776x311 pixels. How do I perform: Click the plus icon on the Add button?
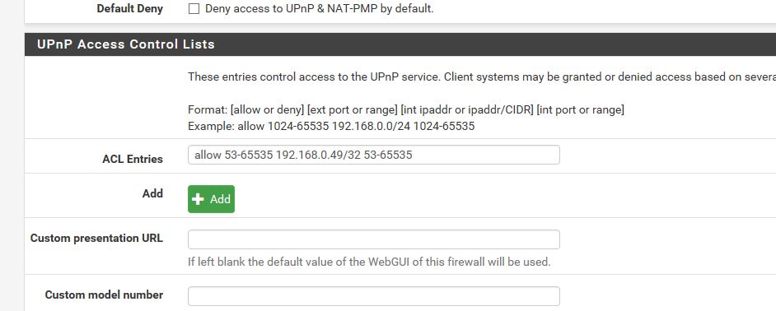[x=198, y=199]
